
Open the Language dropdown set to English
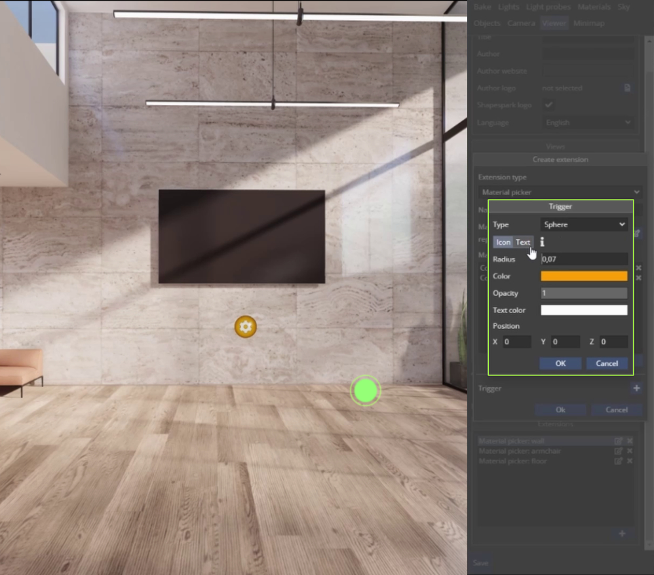588,122
